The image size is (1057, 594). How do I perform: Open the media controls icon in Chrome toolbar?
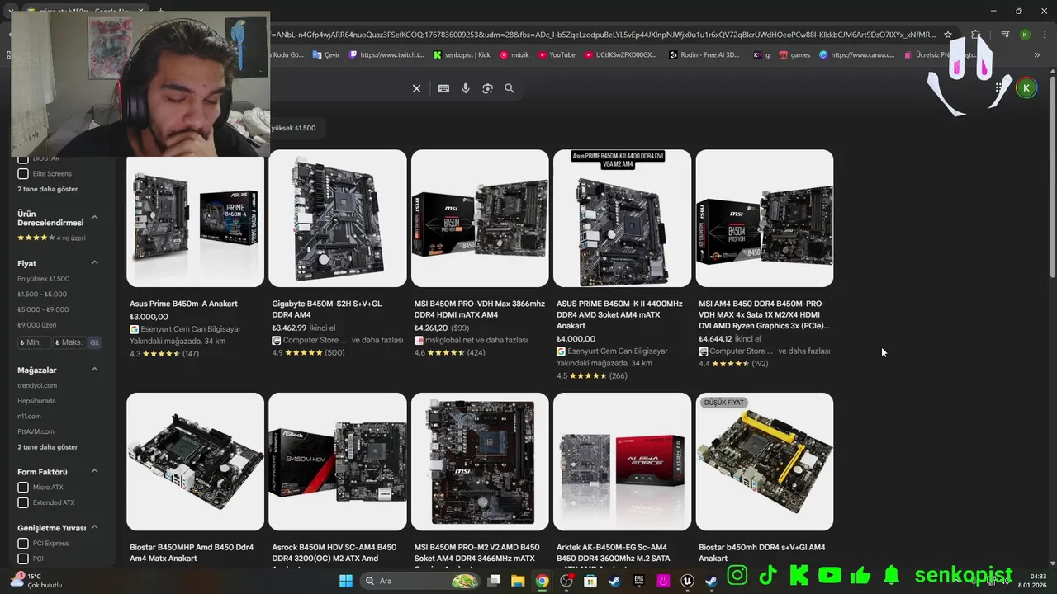(x=1005, y=35)
